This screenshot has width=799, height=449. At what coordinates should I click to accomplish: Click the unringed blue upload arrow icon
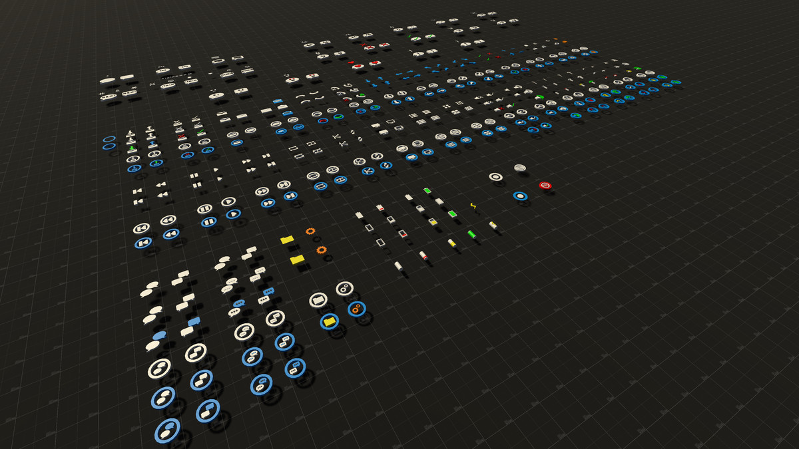pos(152,144)
